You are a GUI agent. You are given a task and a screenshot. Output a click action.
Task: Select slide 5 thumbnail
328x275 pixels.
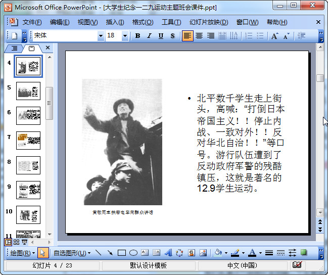[x=28, y=91]
